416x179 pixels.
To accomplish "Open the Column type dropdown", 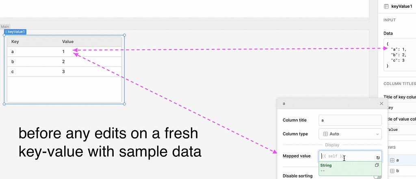I will [350, 134].
